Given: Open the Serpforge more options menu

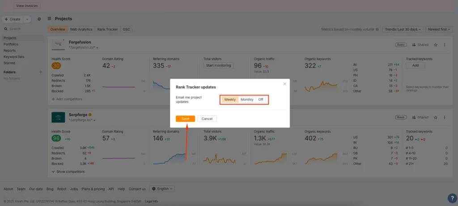Looking at the screenshot, I should point(445,117).
